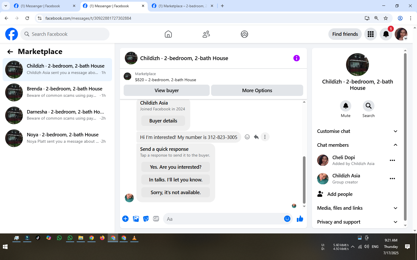Image resolution: width=417 pixels, height=260 pixels.
Task: Go back using the arrow beside Marketplace
Action: [10, 52]
